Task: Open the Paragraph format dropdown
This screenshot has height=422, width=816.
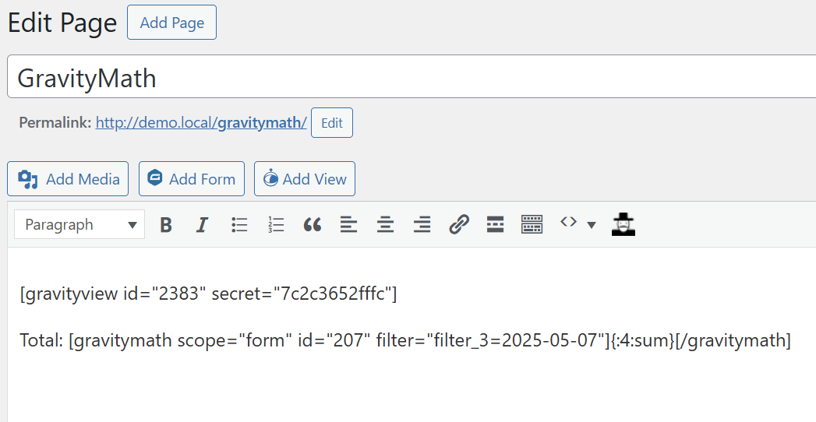Action: [79, 225]
